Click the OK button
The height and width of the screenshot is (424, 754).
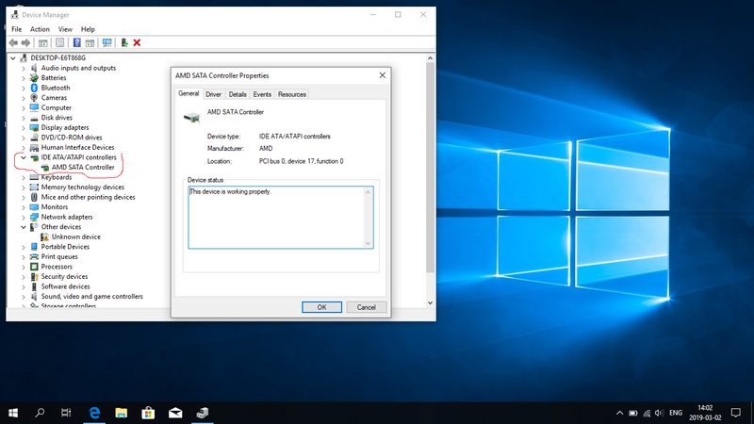click(x=321, y=307)
